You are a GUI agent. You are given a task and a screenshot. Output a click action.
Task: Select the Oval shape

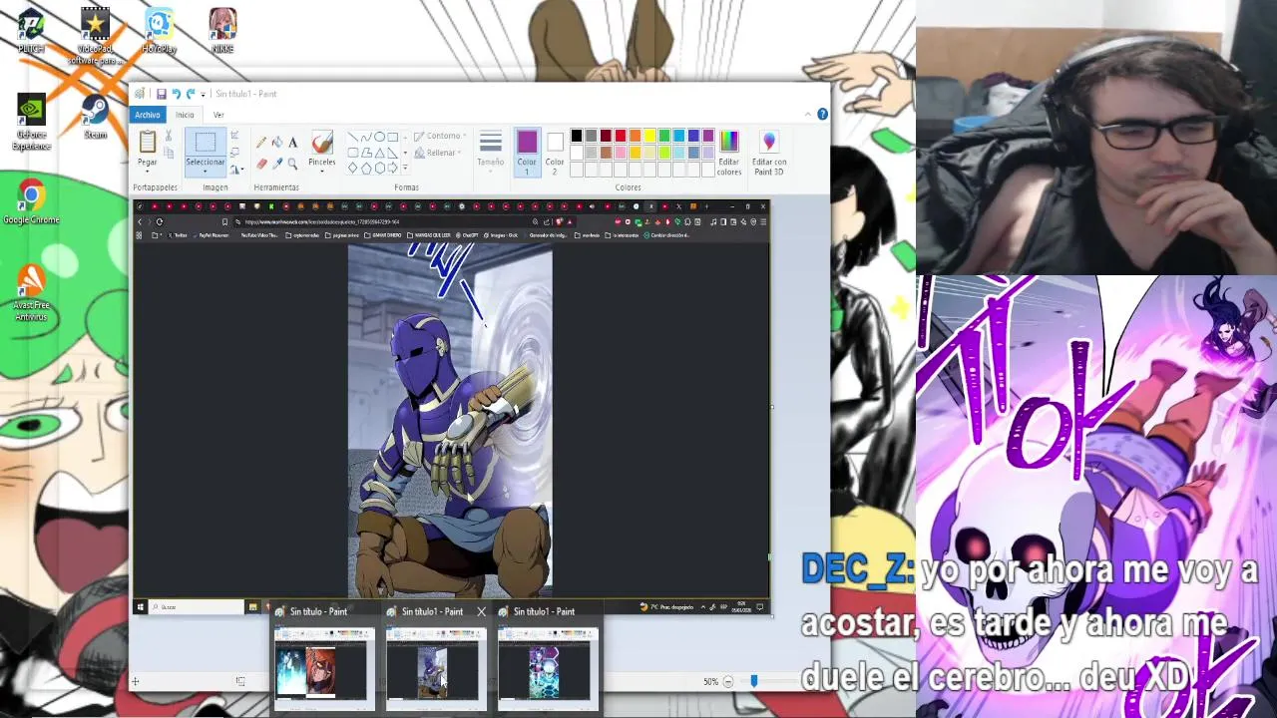[x=379, y=137]
